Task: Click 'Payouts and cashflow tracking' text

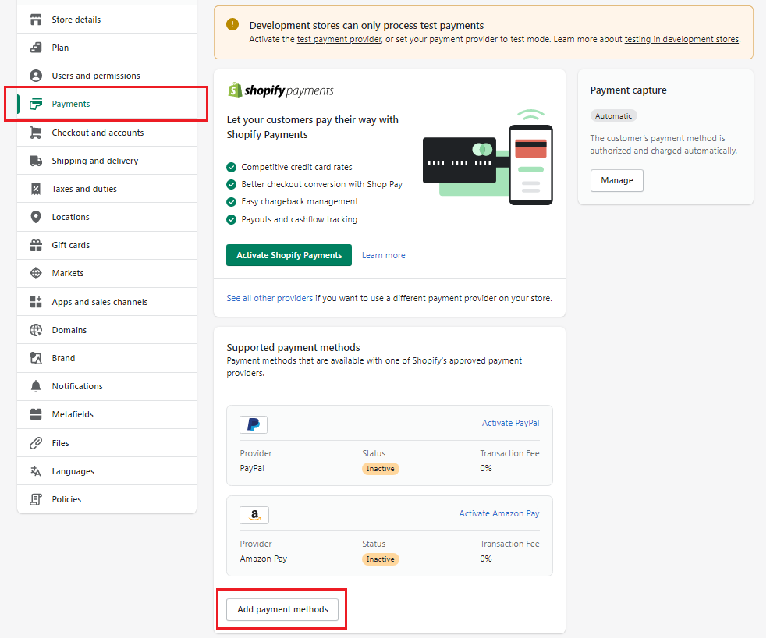Action: [x=299, y=219]
